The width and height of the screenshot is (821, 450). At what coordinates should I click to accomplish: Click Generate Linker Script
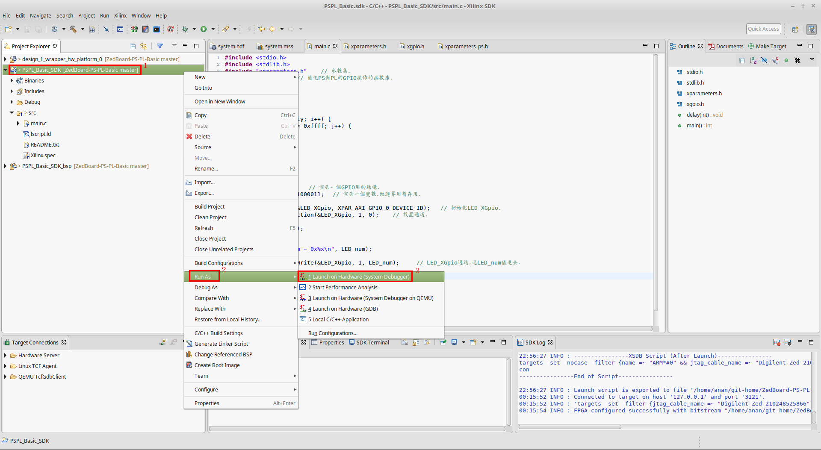[241, 344]
